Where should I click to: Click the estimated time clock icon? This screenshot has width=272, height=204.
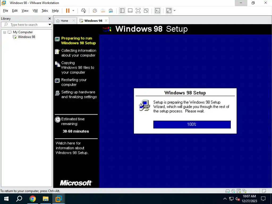pyautogui.click(x=57, y=120)
